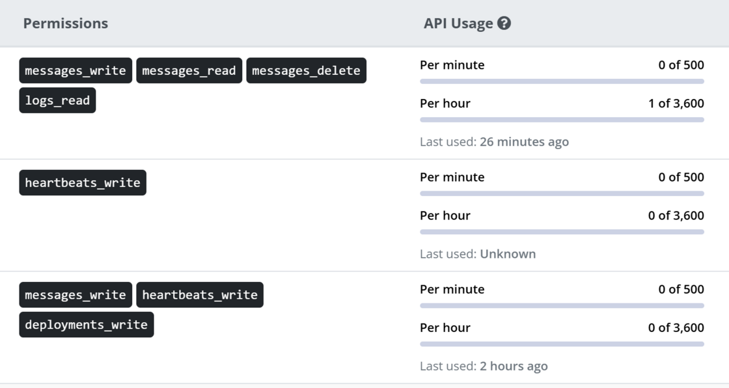Screen dimensions: 729x388
Task: Click the deployments_write permission tag
Action: point(87,325)
